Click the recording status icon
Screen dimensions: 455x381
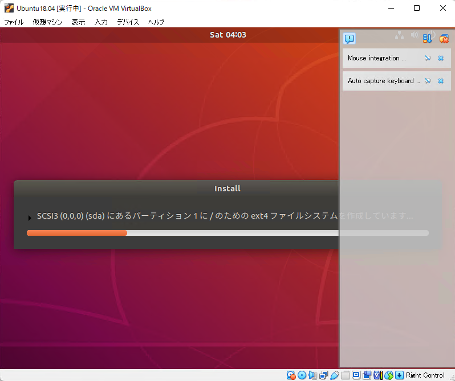tap(367, 375)
